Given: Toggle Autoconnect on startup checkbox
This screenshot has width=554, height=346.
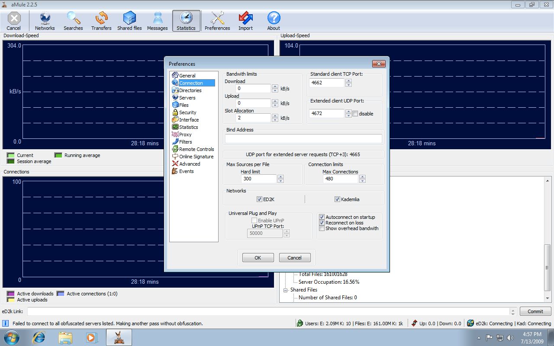Looking at the screenshot, I should click(x=322, y=217).
